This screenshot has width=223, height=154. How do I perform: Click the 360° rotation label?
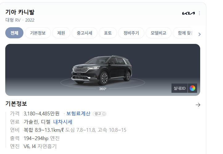103,89
